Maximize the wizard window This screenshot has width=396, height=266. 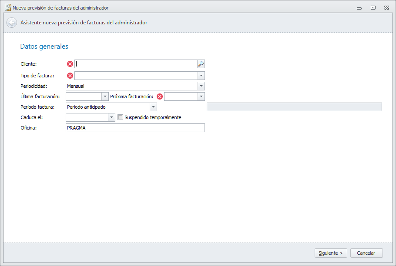tap(373, 7)
